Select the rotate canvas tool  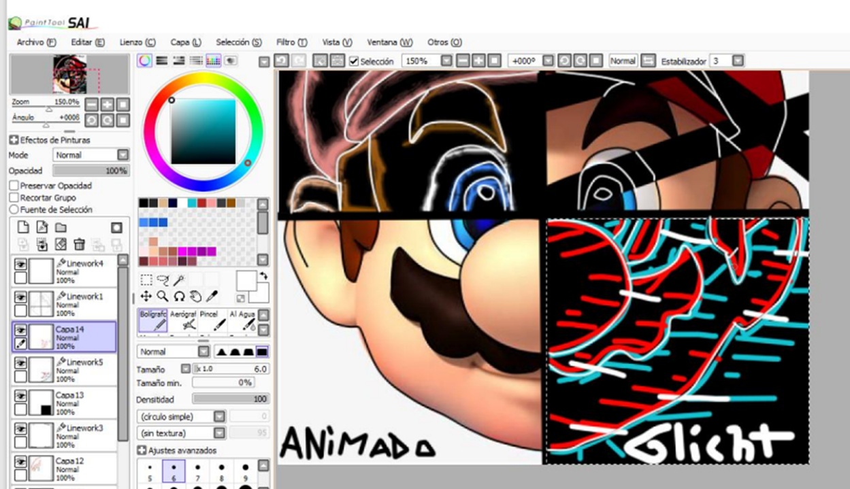pos(179,296)
